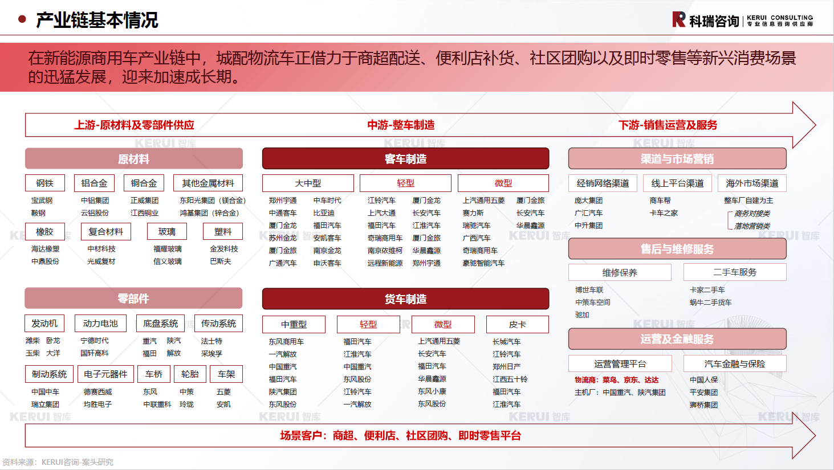Click the 皮卡 category box
Viewport: 834px width, 470px height.
coord(518,324)
